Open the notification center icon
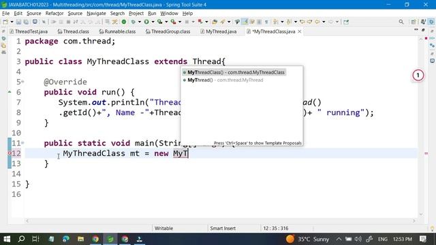The image size is (436, 245). click(423, 239)
